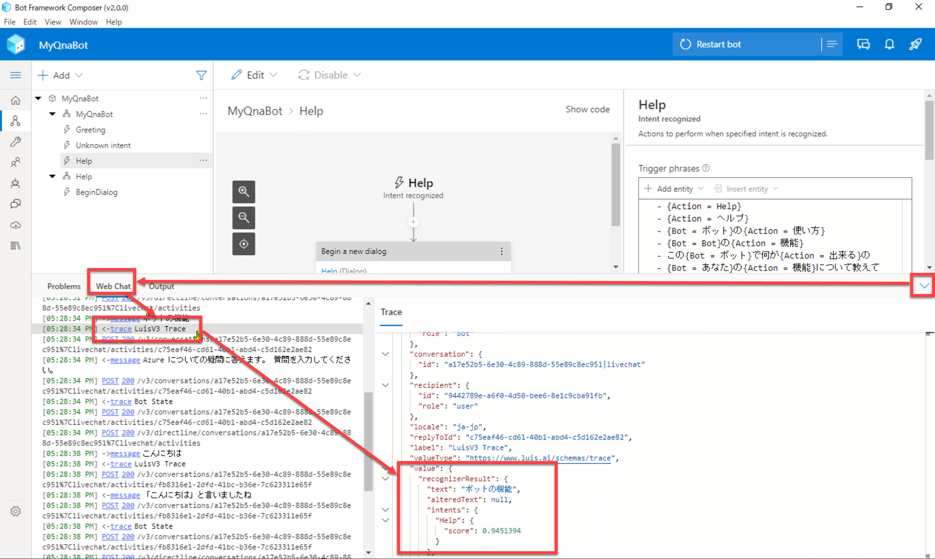Viewport: 935px width, 559px height.
Task: Open the Design (dialog tree) sidebar icon
Action: [16, 121]
